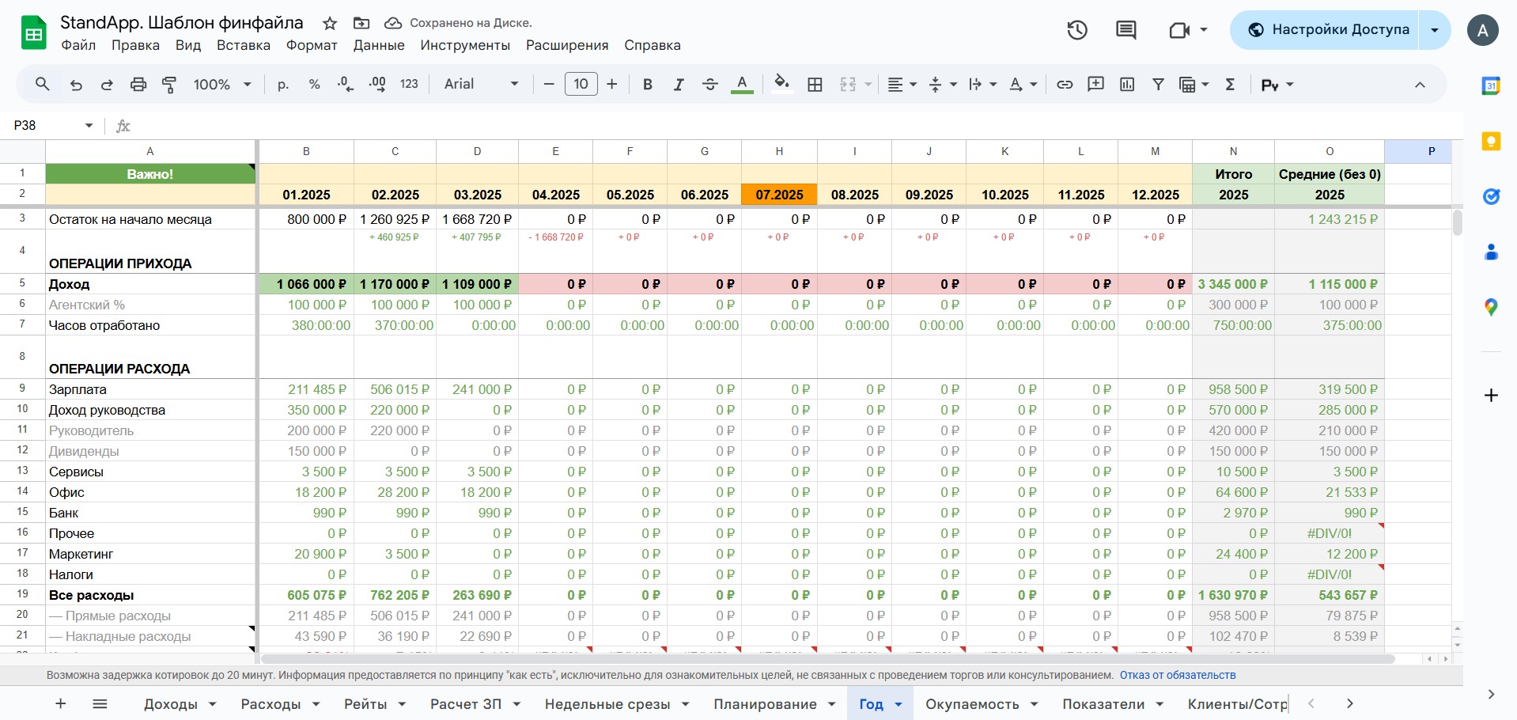Viewport: 1517px width, 720px height.
Task: Open version history clock icon
Action: point(1076,30)
